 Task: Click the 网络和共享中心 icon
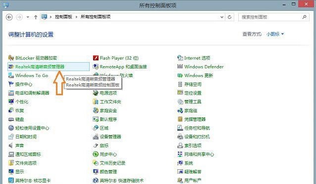pyautogui.click(x=180, y=154)
